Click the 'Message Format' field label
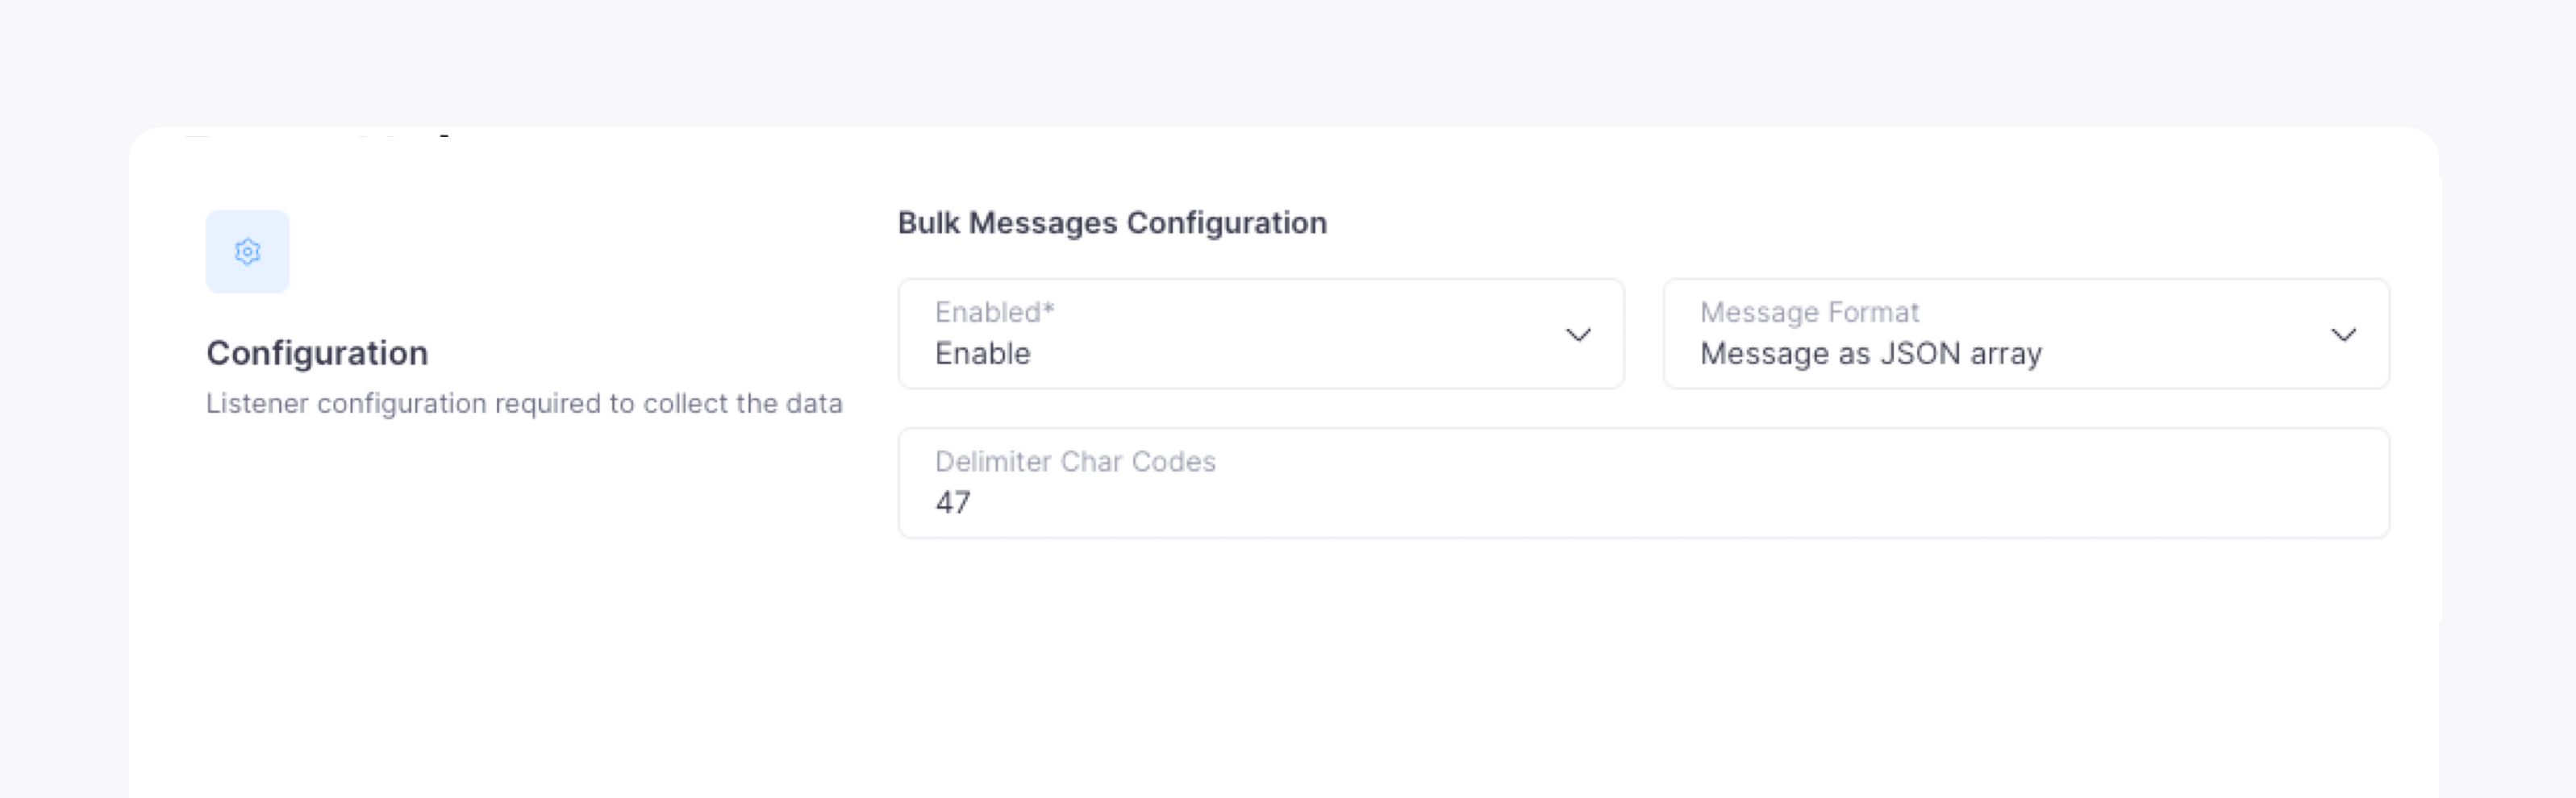The height and width of the screenshot is (798, 2576). click(x=1809, y=312)
